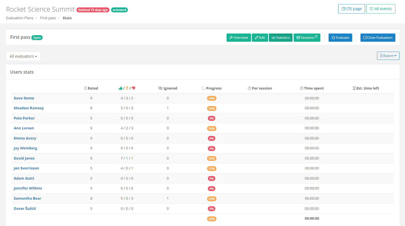Open the Statistics chart button
Screen dimensions: 405x226
pyautogui.click(x=280, y=38)
